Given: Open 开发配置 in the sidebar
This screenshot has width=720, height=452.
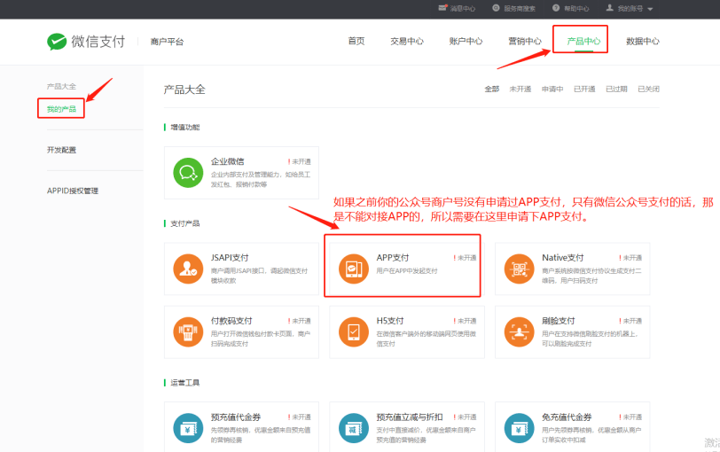Looking at the screenshot, I should [61, 150].
